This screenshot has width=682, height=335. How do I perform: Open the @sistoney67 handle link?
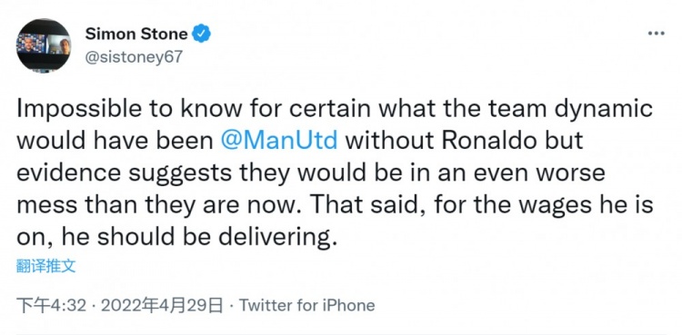(134, 57)
